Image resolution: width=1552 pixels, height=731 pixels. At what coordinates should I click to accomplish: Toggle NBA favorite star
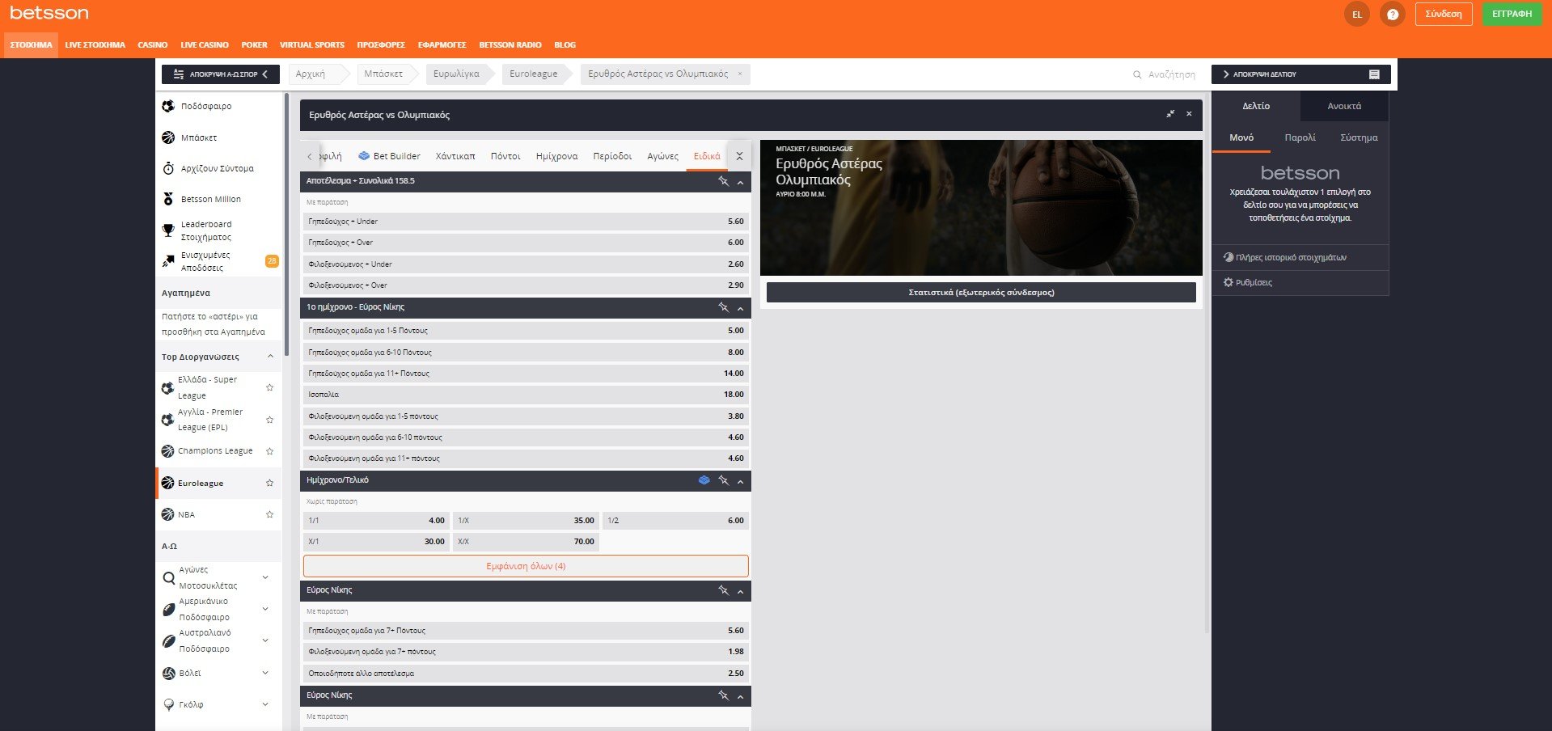click(x=269, y=514)
